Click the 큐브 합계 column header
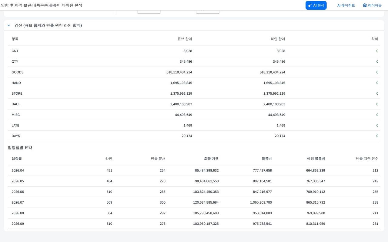This screenshot has width=388, height=242. [x=185, y=39]
